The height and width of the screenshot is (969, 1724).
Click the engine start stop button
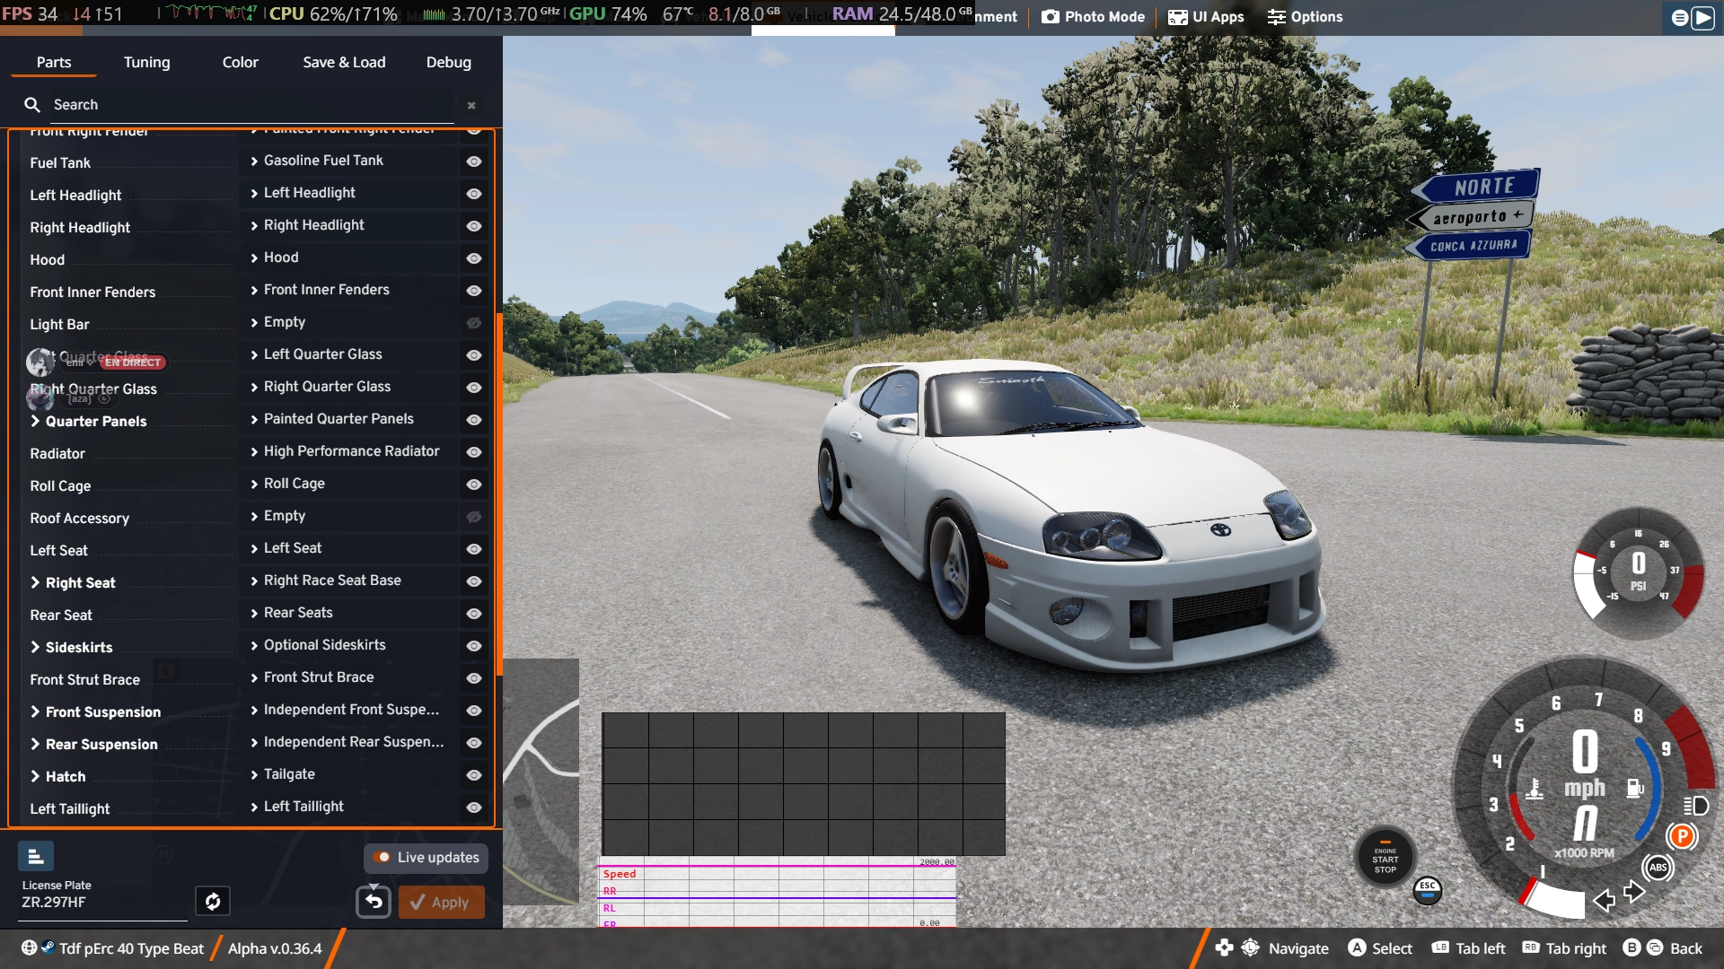(x=1385, y=859)
